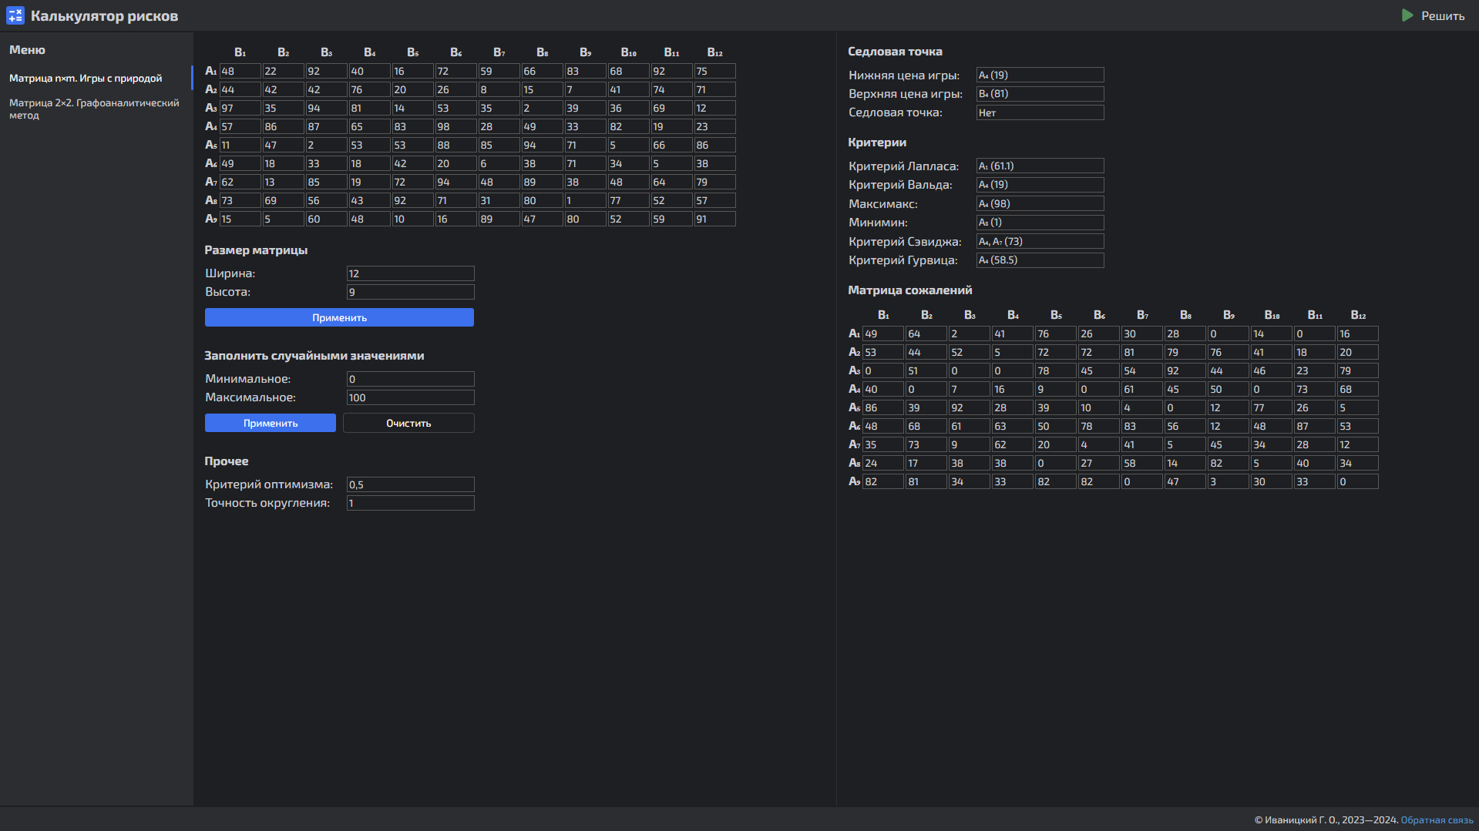
Task: Select matrix cell A1 B12 with value 75
Action: point(714,71)
